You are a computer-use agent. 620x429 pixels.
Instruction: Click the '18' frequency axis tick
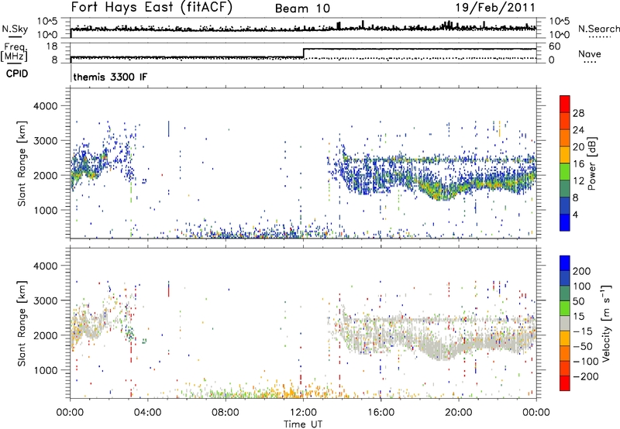pos(52,46)
